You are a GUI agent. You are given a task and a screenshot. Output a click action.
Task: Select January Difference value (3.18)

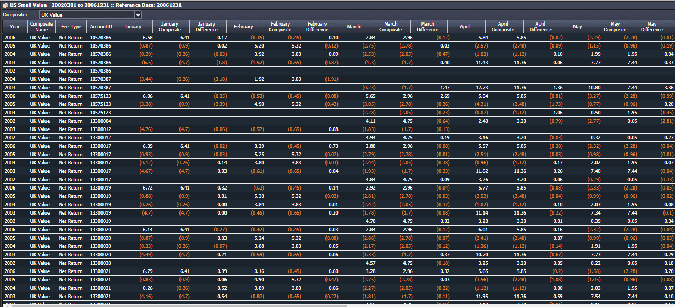(x=220, y=79)
